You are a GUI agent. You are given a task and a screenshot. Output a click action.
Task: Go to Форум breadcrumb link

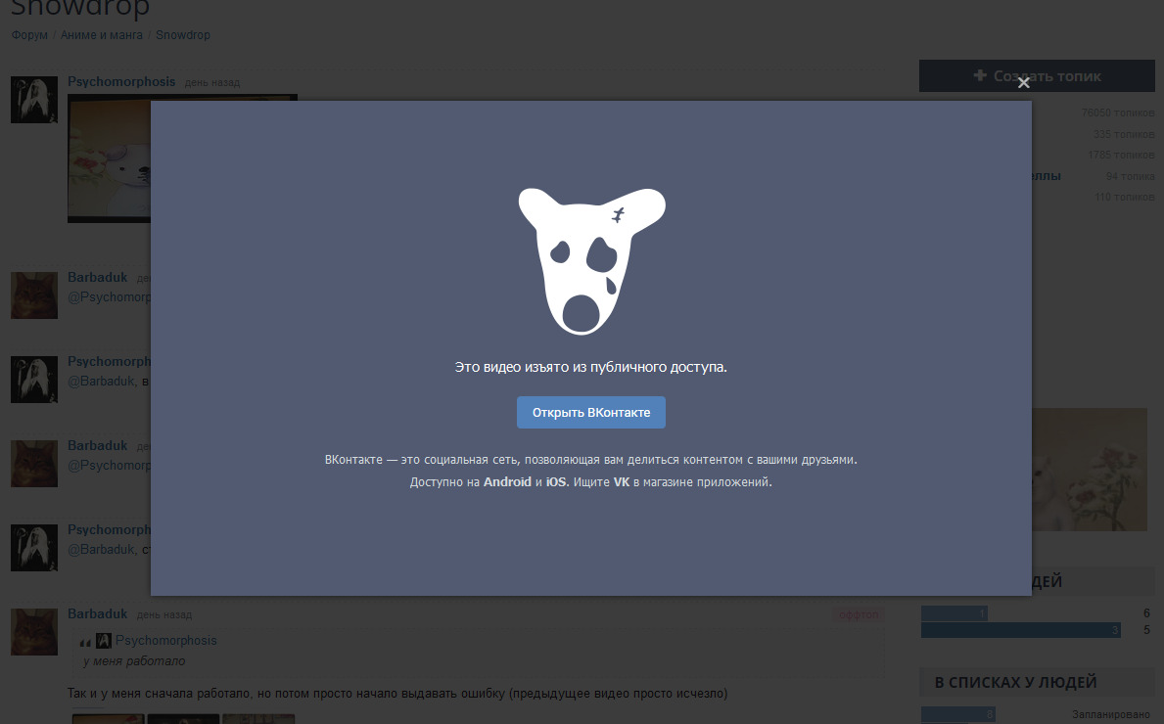[29, 35]
